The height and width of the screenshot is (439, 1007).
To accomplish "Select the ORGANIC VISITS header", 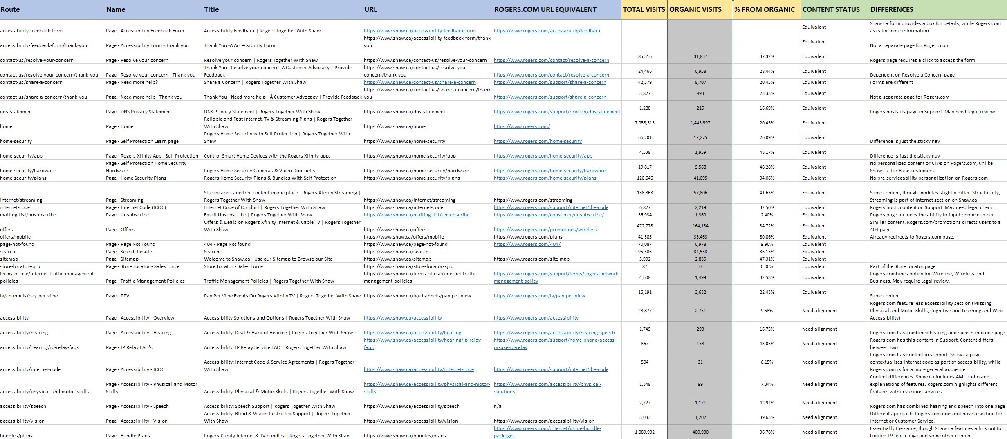I will 700,9.
